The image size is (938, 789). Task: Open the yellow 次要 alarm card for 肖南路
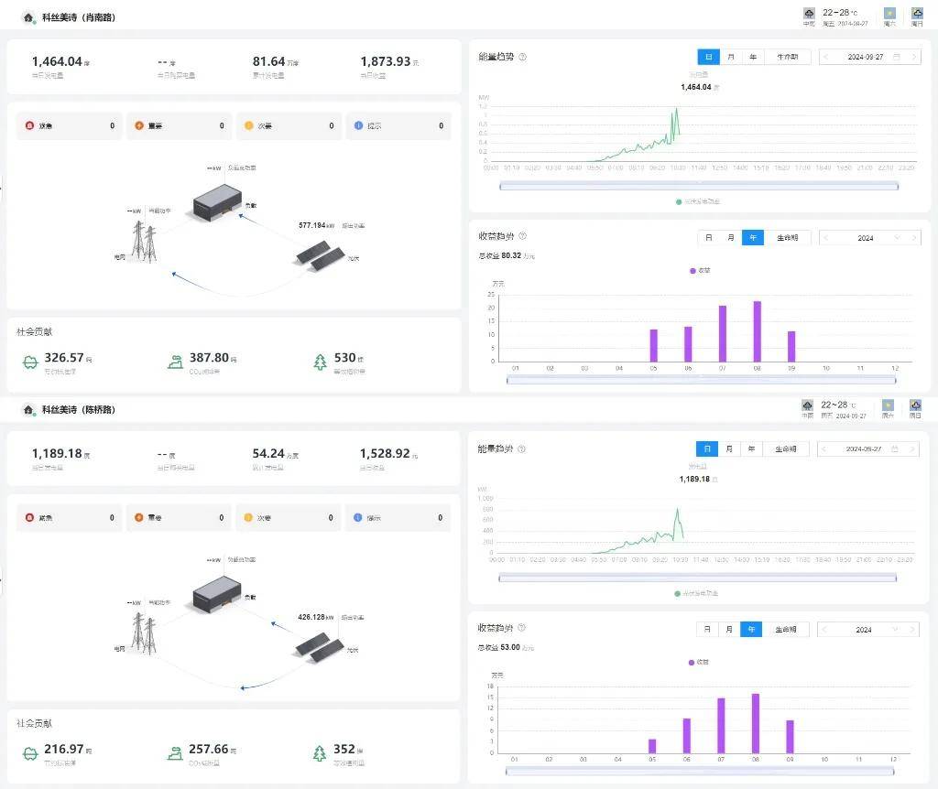pyautogui.click(x=289, y=125)
